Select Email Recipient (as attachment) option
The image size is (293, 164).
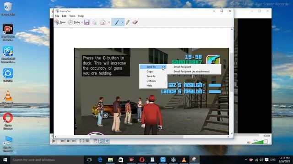pyautogui.click(x=194, y=72)
